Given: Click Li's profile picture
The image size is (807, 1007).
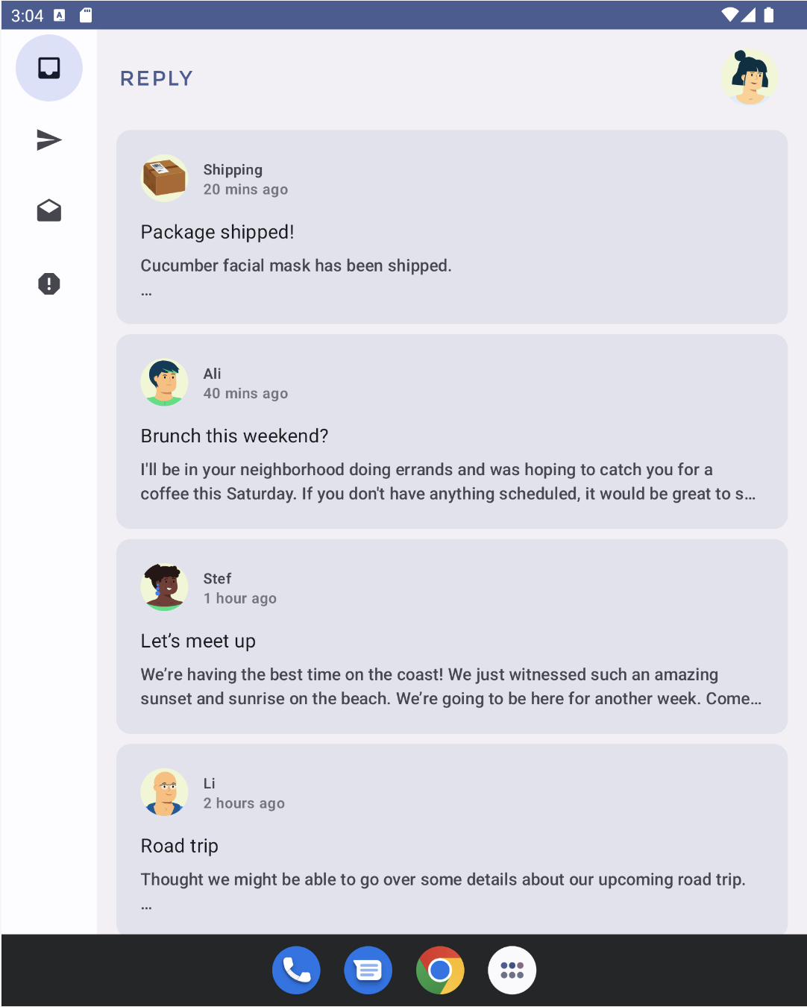Looking at the screenshot, I should [x=164, y=792].
